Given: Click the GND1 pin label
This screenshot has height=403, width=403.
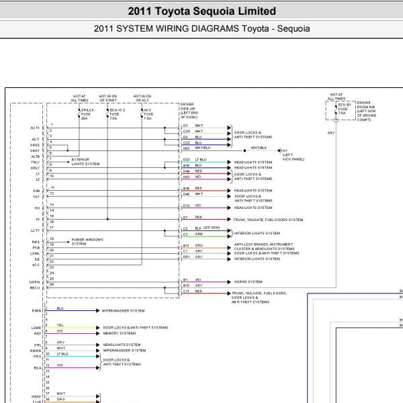Looking at the screenshot, I should 35,150.
